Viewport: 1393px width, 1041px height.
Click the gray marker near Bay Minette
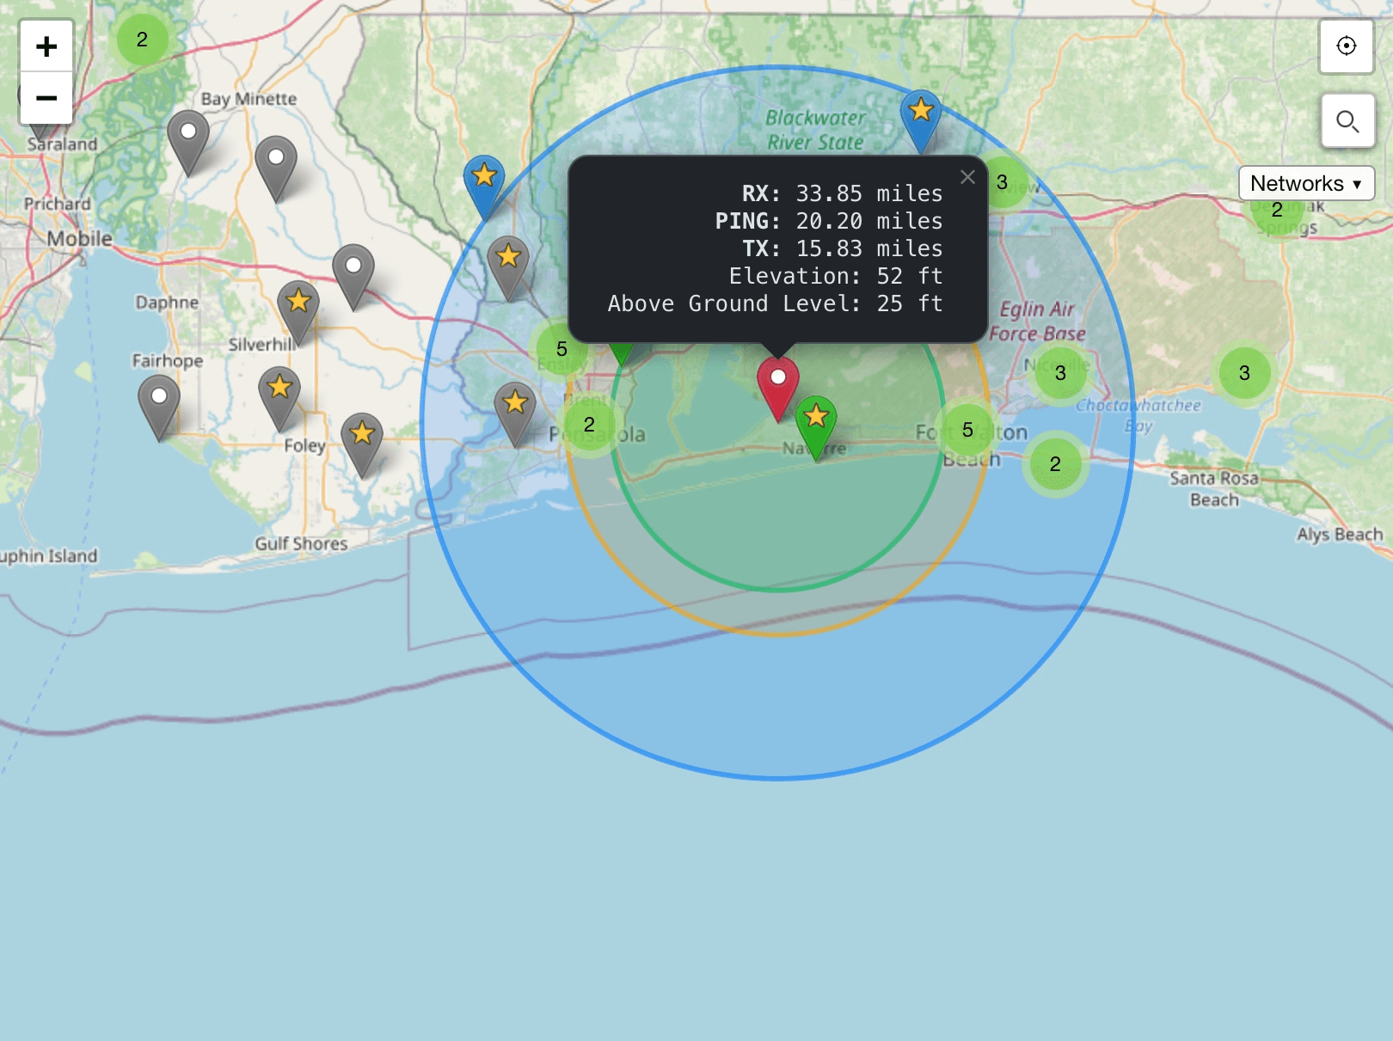click(x=188, y=136)
